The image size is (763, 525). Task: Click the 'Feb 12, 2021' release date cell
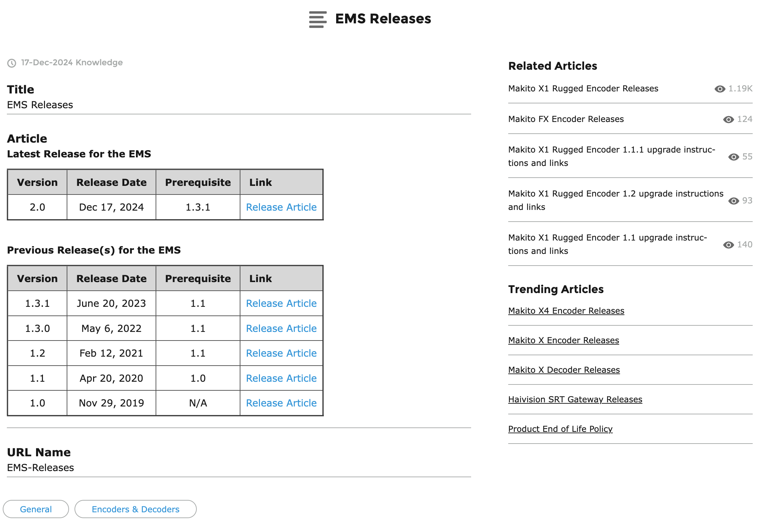pyautogui.click(x=111, y=353)
